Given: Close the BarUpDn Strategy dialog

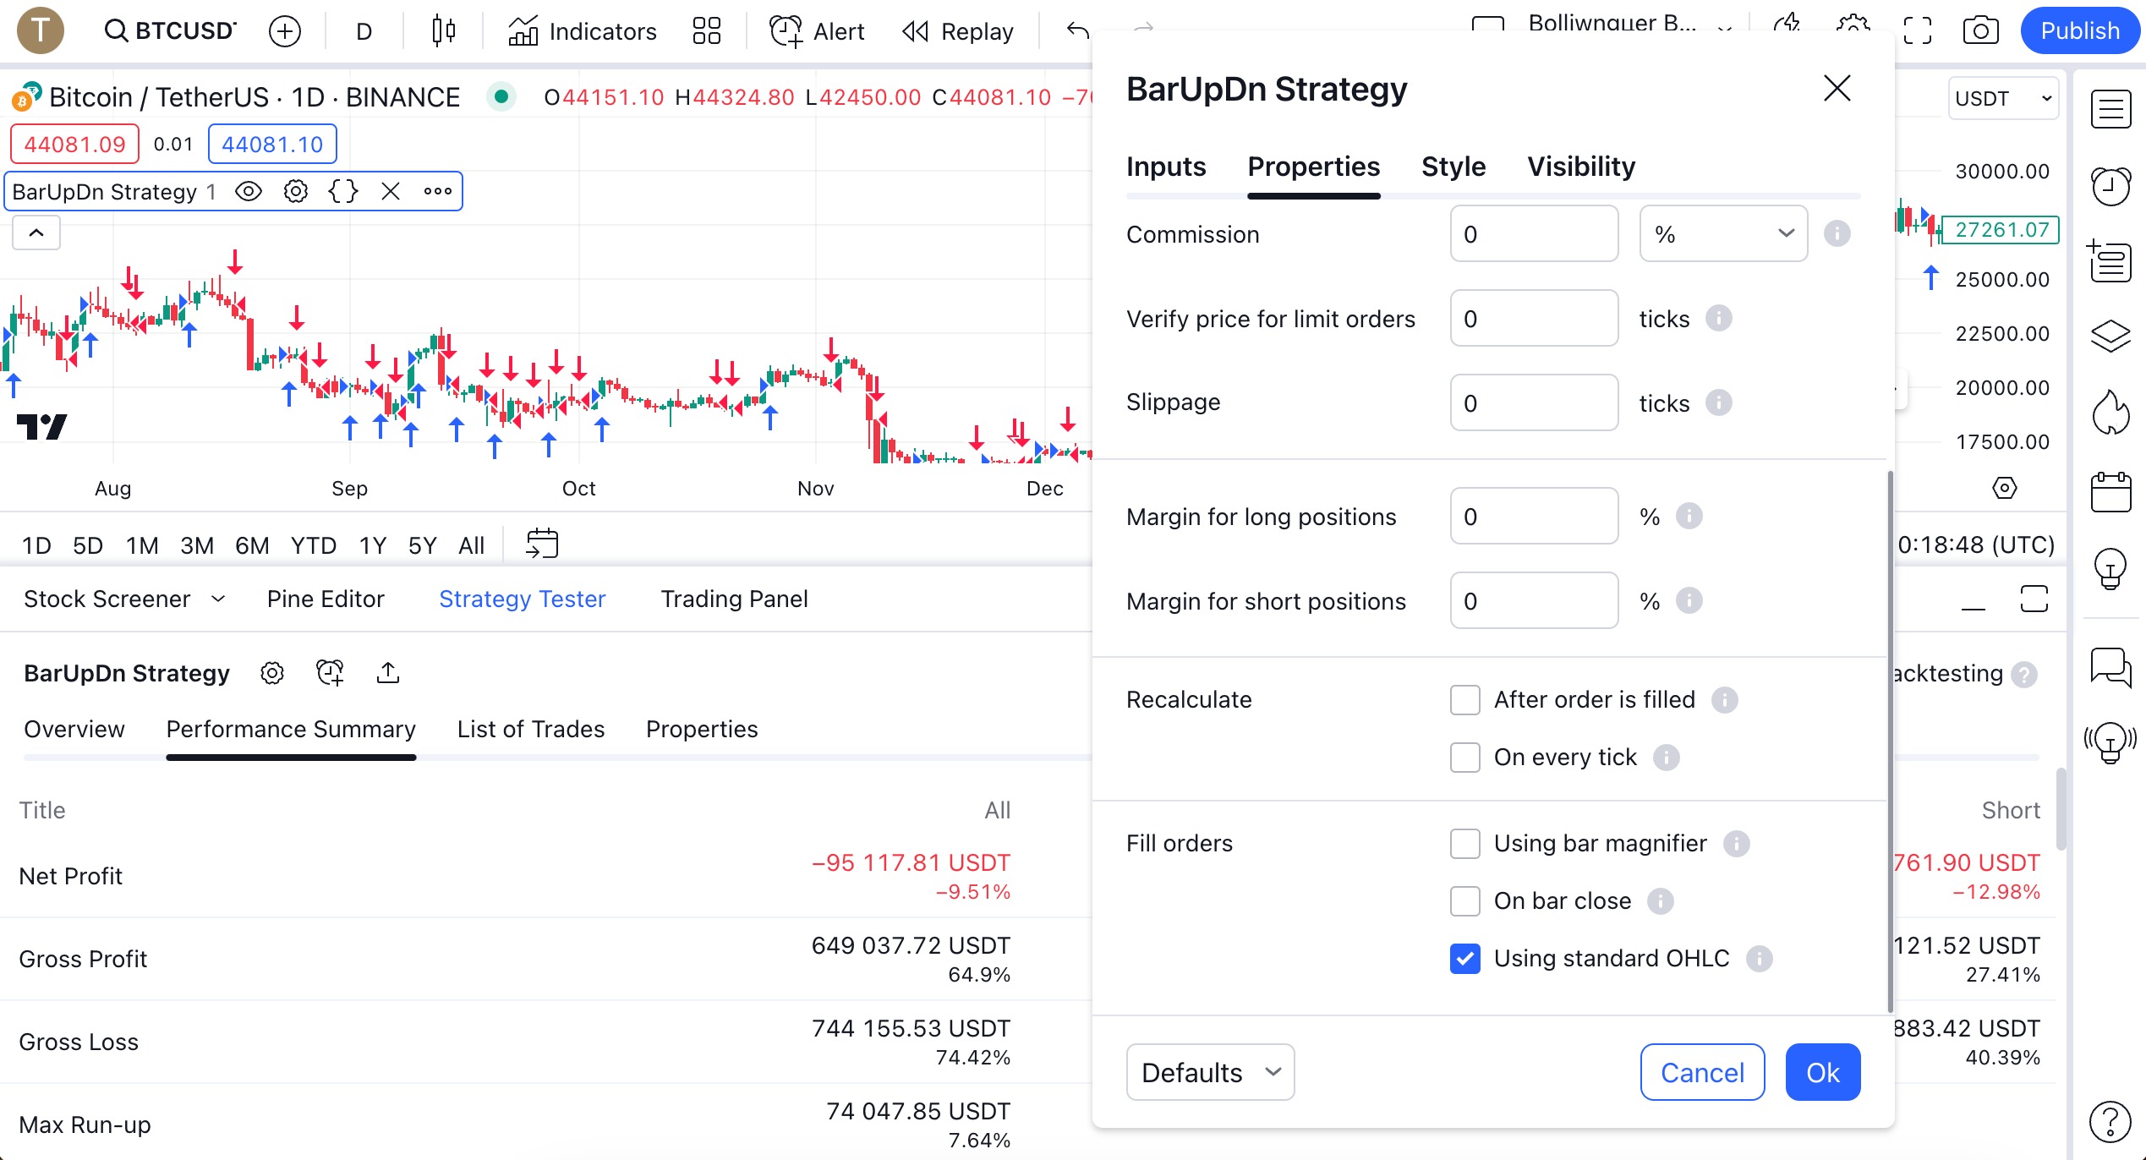Looking at the screenshot, I should coord(1837,88).
